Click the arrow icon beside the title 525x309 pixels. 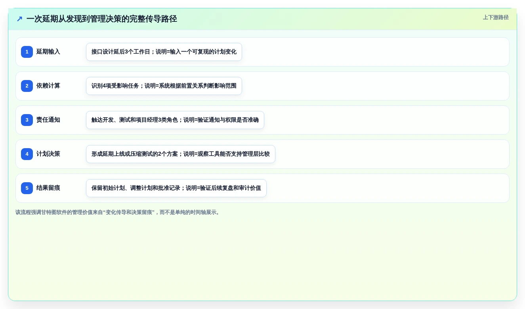pyautogui.click(x=19, y=19)
